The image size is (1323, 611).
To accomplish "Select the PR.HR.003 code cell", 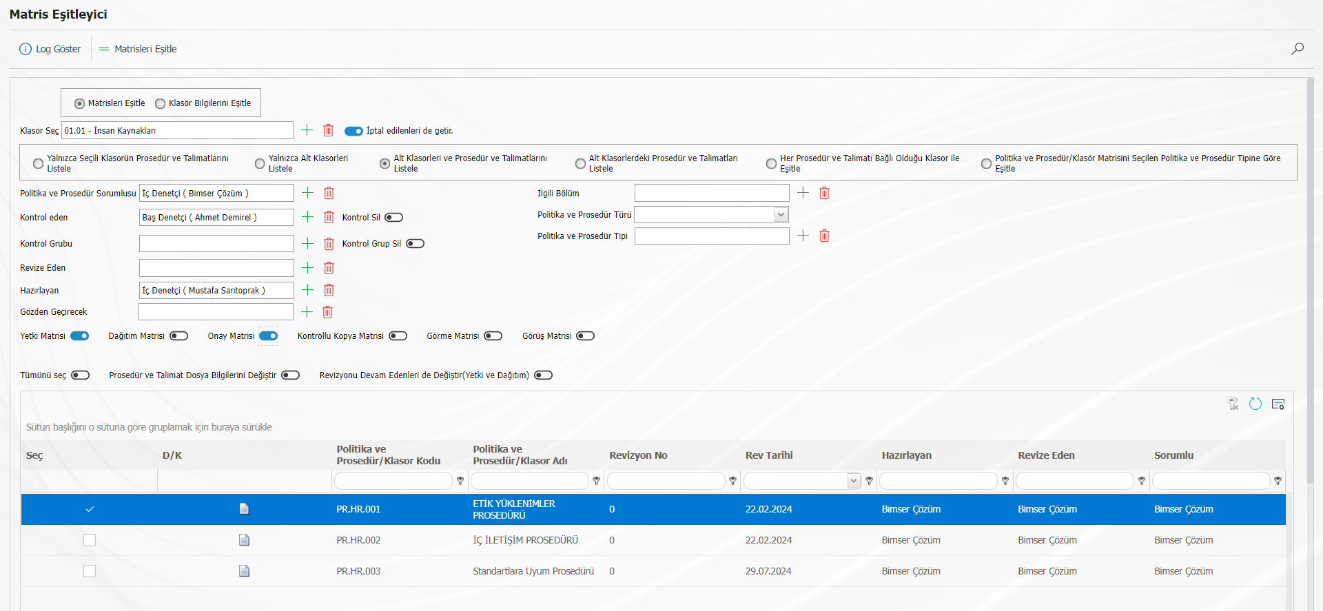I will pyautogui.click(x=358, y=571).
